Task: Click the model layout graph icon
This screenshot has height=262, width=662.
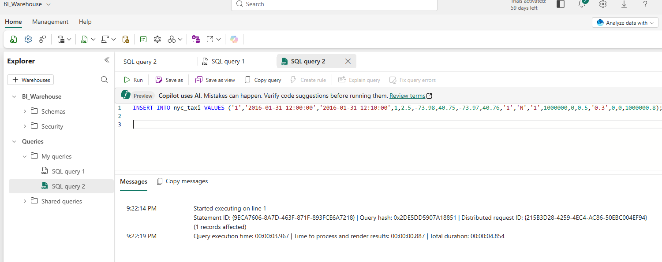Action: click(x=157, y=39)
